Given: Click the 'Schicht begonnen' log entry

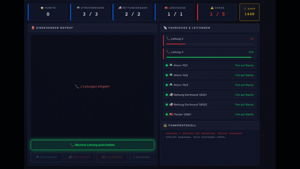Looking at the screenshot, I should (196, 137).
